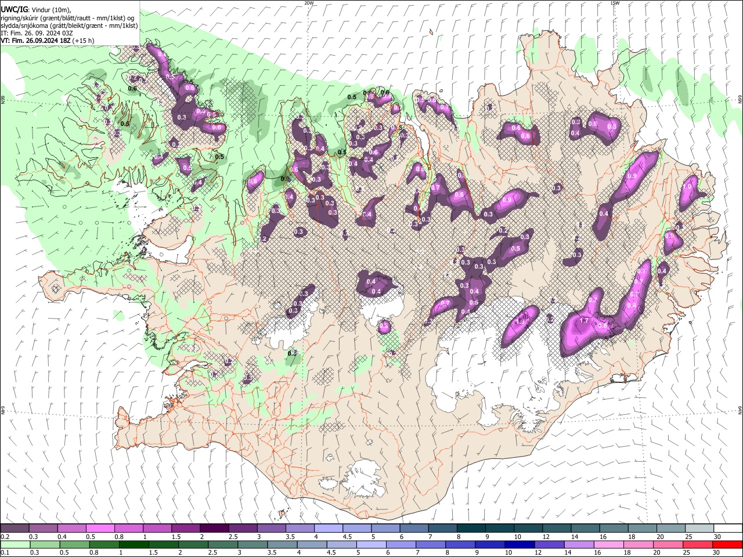Click the '0.2' label in the snow legend
Viewport: 743px width, 557px height.
click(5, 537)
